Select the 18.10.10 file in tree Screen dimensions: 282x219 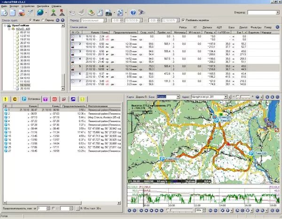tap(25, 85)
